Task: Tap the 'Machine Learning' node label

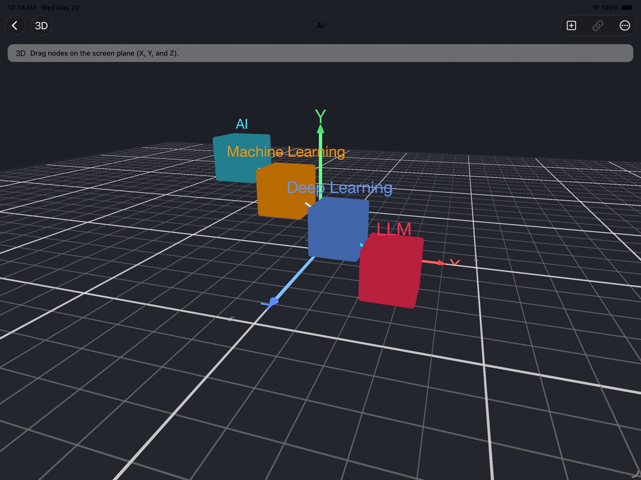Action: coord(286,152)
